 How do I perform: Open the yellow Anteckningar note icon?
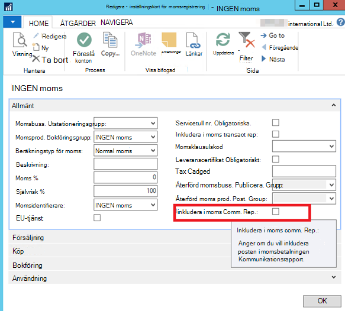(x=169, y=40)
